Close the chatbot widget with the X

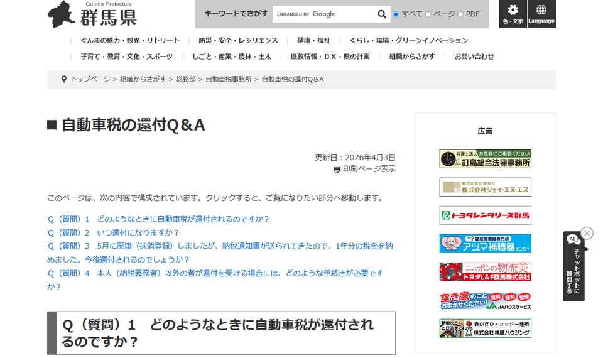tap(587, 233)
